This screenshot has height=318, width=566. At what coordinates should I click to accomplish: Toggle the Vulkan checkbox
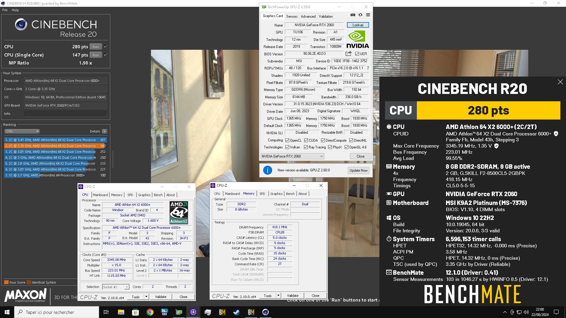click(287, 147)
